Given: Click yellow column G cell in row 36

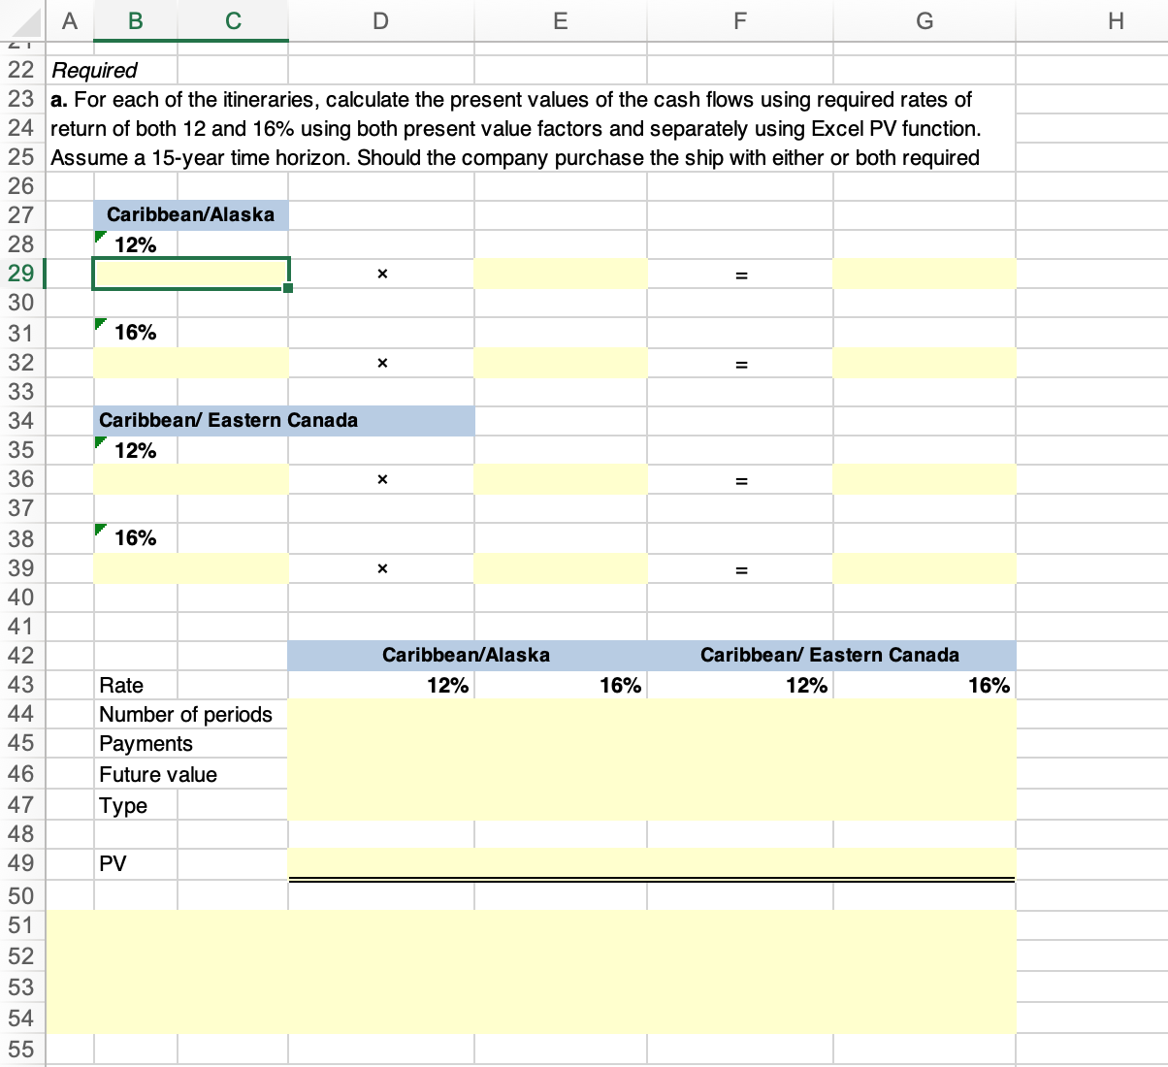Looking at the screenshot, I should tap(924, 479).
